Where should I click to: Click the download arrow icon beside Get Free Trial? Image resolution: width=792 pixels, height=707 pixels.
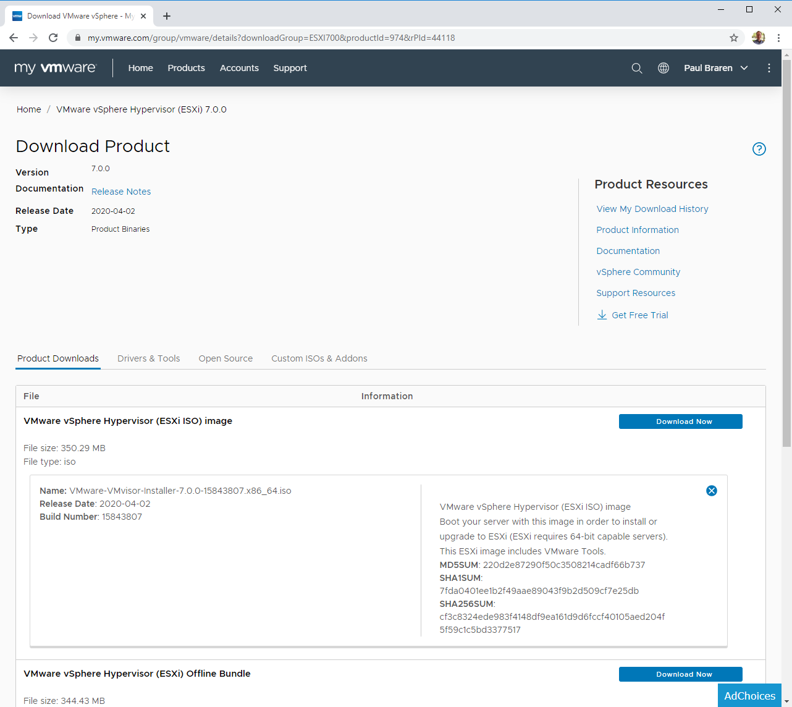[x=602, y=315]
